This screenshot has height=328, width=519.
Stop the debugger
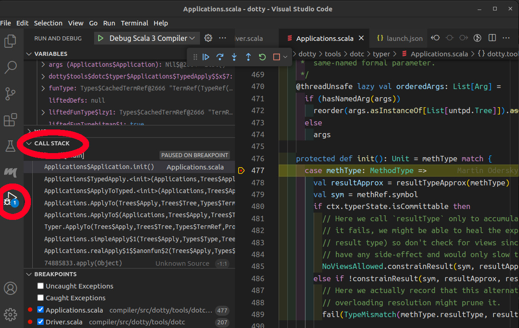pos(275,57)
